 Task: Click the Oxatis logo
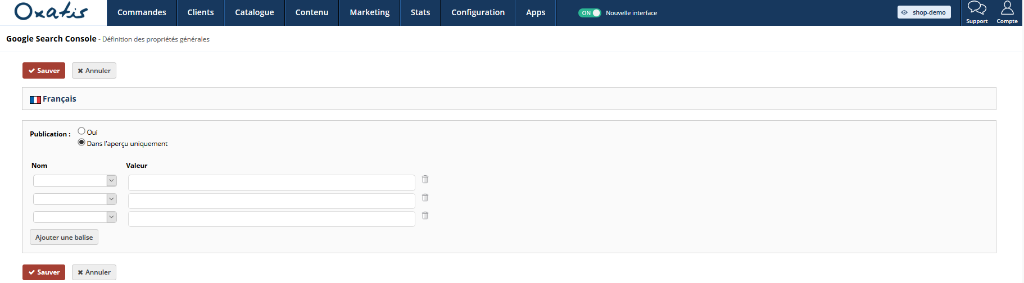51,11
